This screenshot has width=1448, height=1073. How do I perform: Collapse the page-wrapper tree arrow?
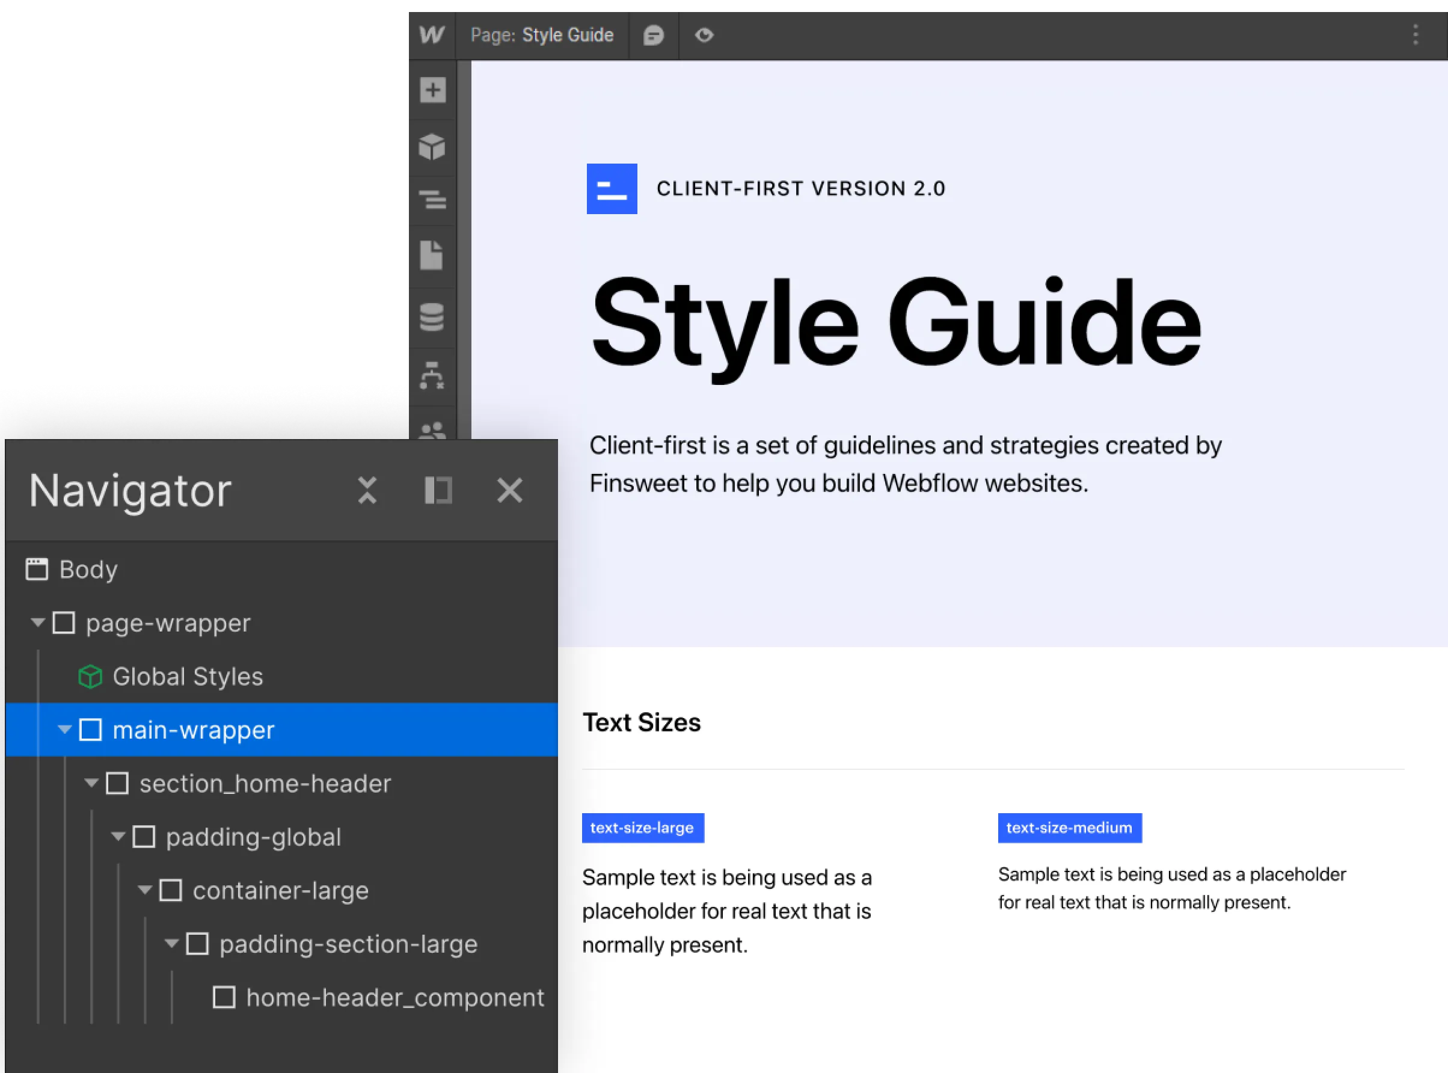(38, 623)
